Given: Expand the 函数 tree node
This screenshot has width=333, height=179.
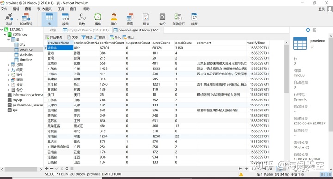Looking at the screenshot, I should [x=9, y=70].
